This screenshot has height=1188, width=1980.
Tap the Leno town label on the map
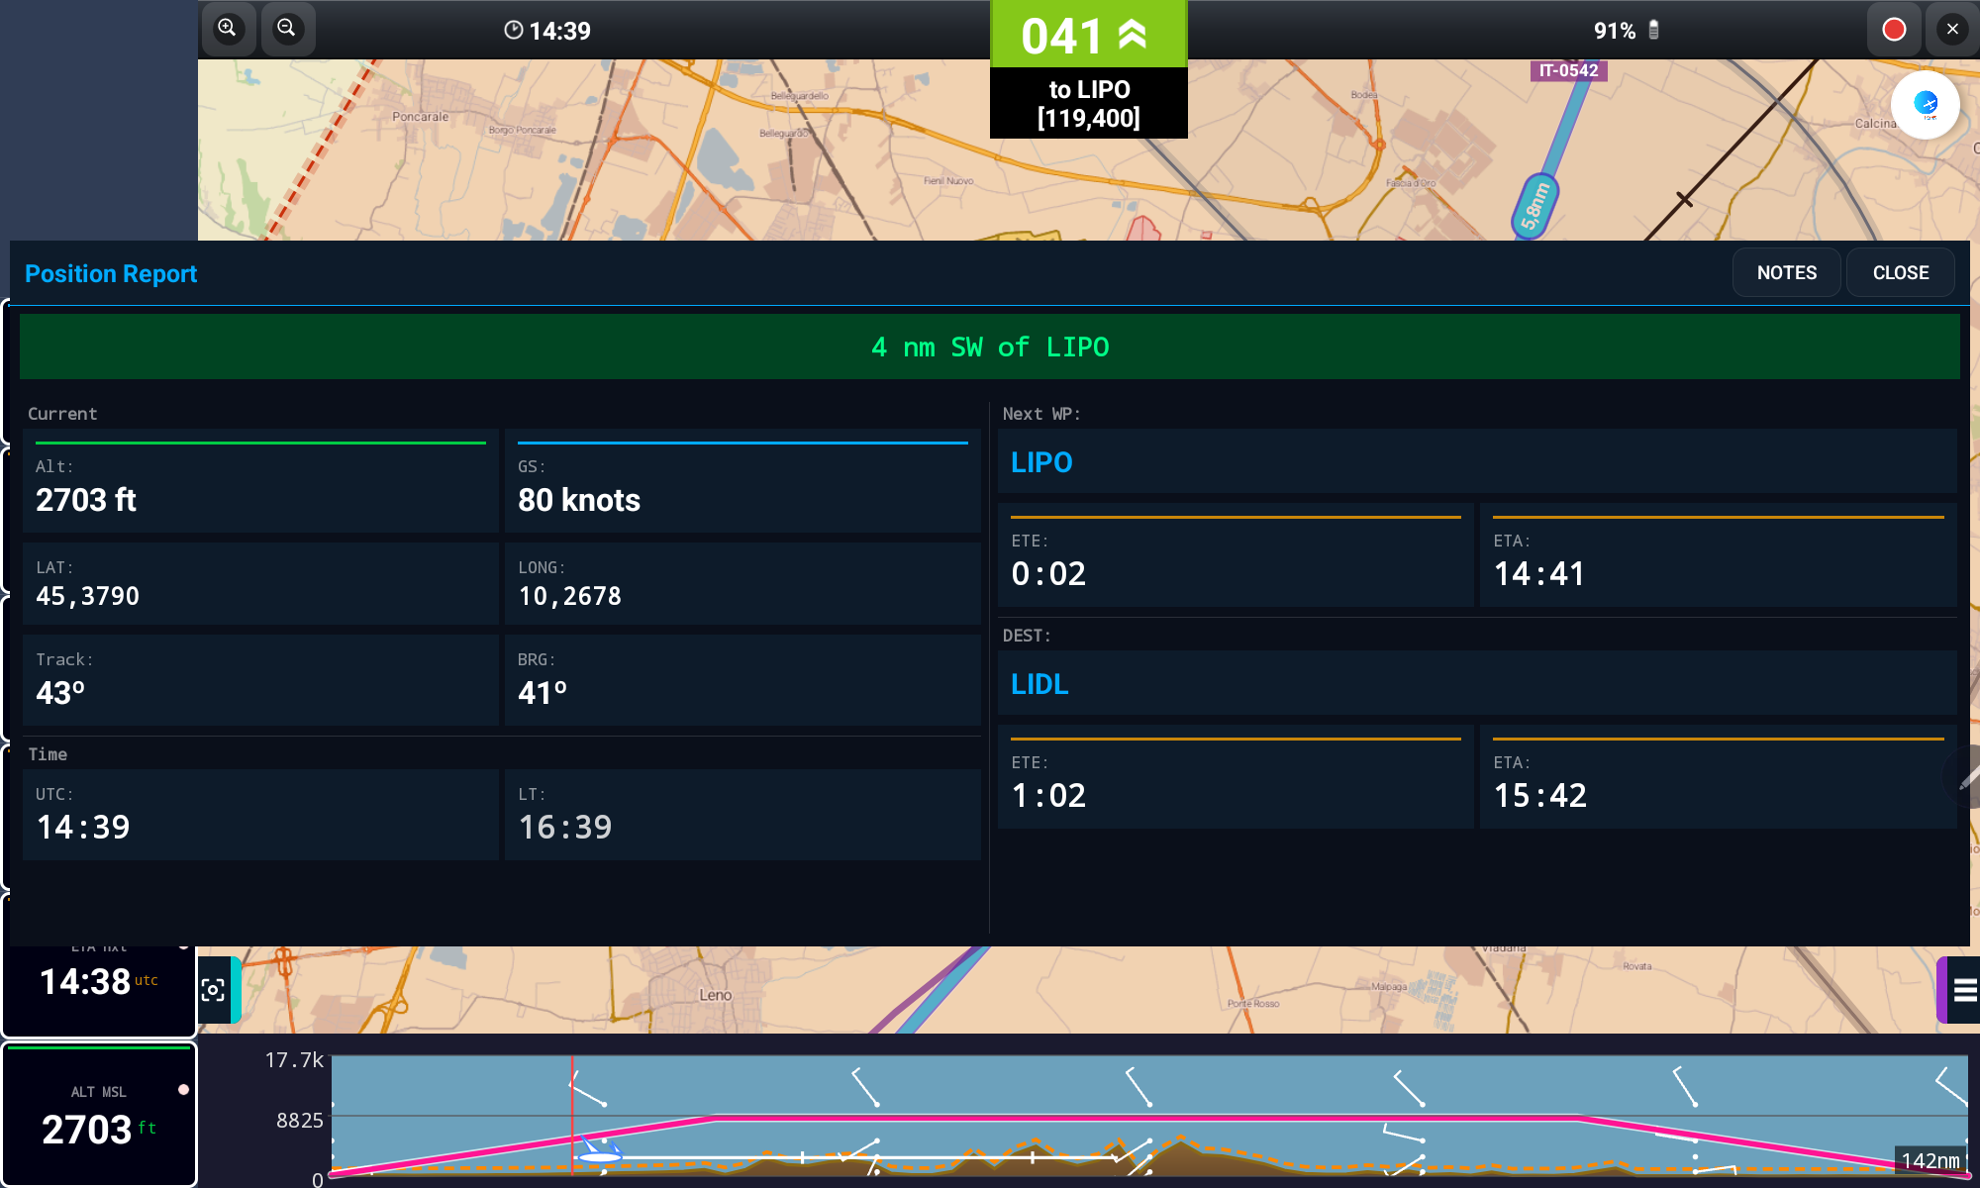click(715, 995)
